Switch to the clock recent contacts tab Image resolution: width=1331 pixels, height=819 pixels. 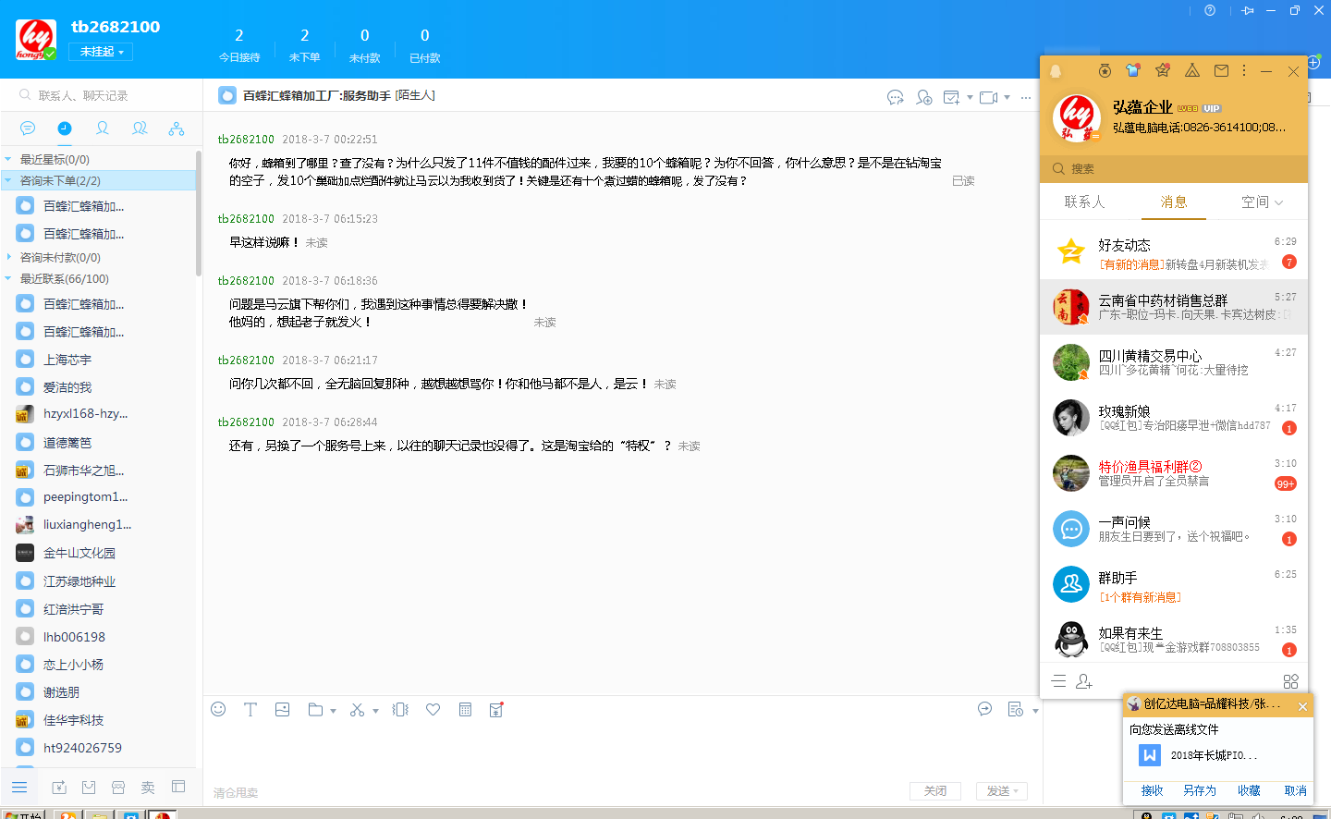click(65, 128)
